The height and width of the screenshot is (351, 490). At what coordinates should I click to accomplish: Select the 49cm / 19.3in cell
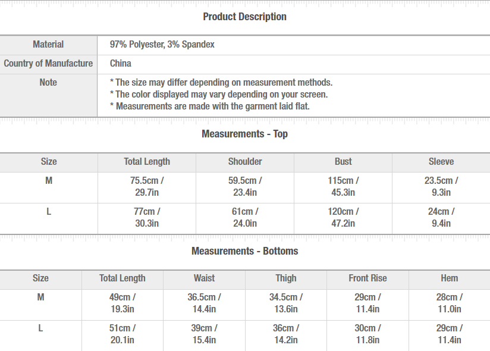[x=122, y=303]
